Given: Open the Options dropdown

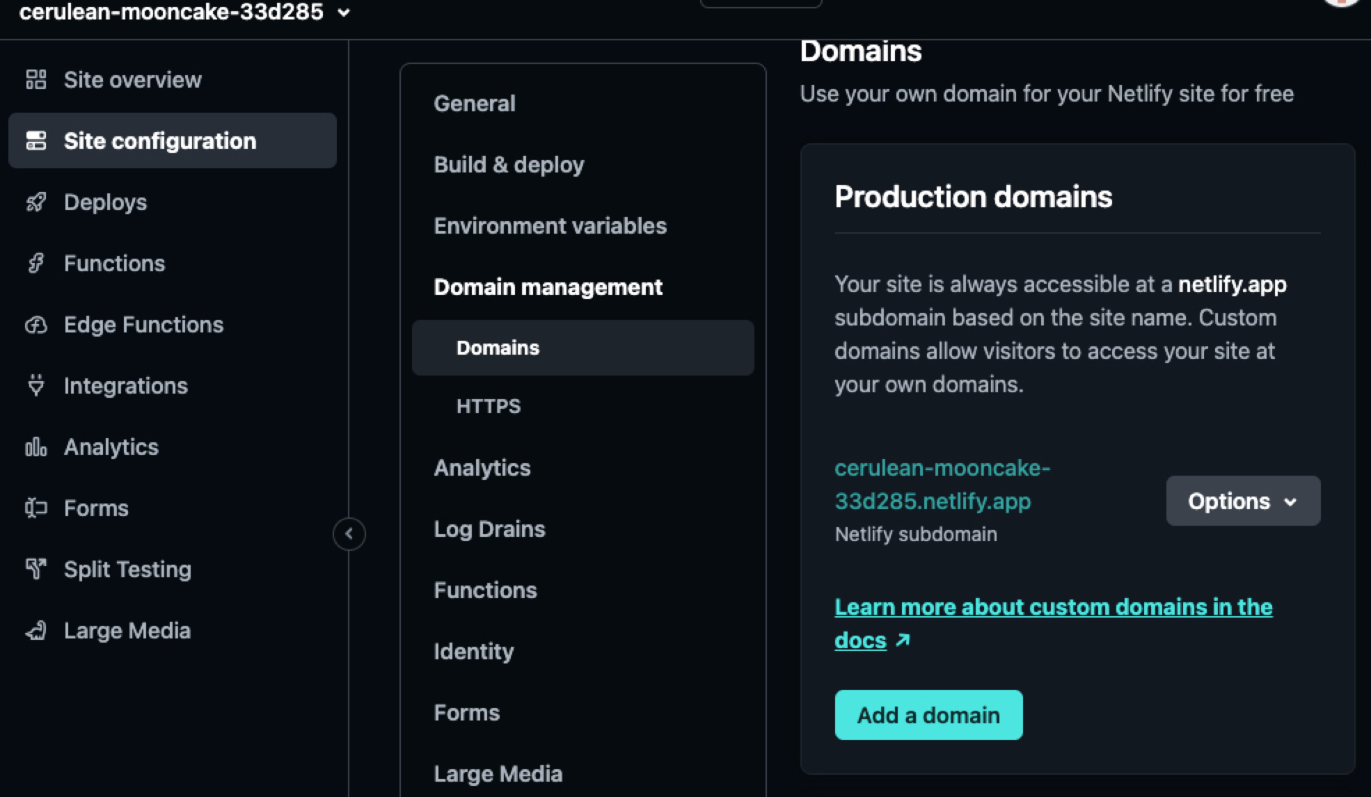Looking at the screenshot, I should click(x=1243, y=501).
